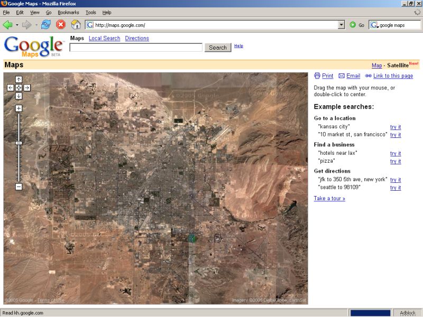Click the map zoom in plus button

(x=19, y=108)
